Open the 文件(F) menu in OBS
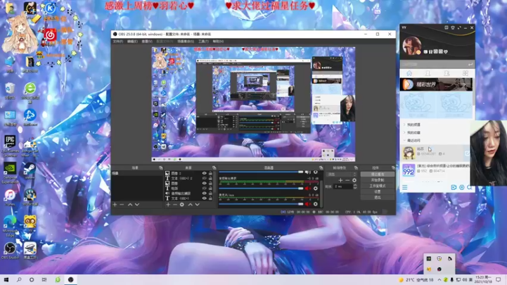Screen dimensions: 507x285 point(118,41)
